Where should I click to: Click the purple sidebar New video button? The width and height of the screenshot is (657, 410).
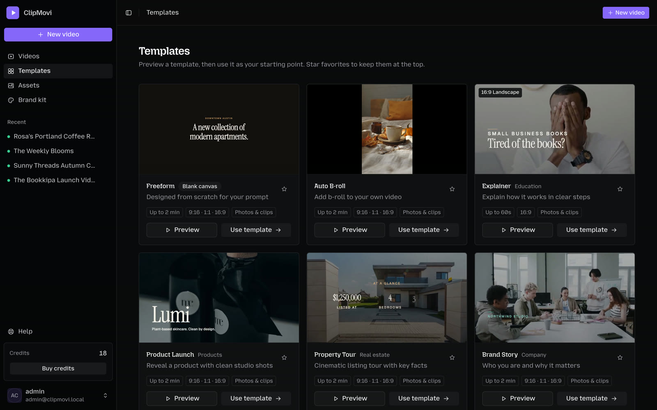coord(58,34)
